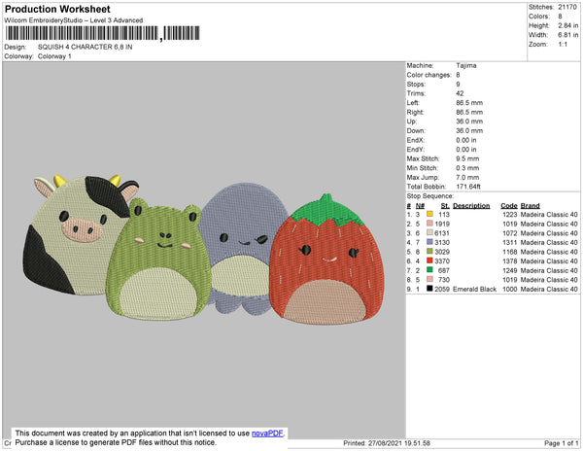Image resolution: width=583 pixels, height=451 pixels.
Task: Click the Height value '2.84 in'
Action: coord(567,25)
